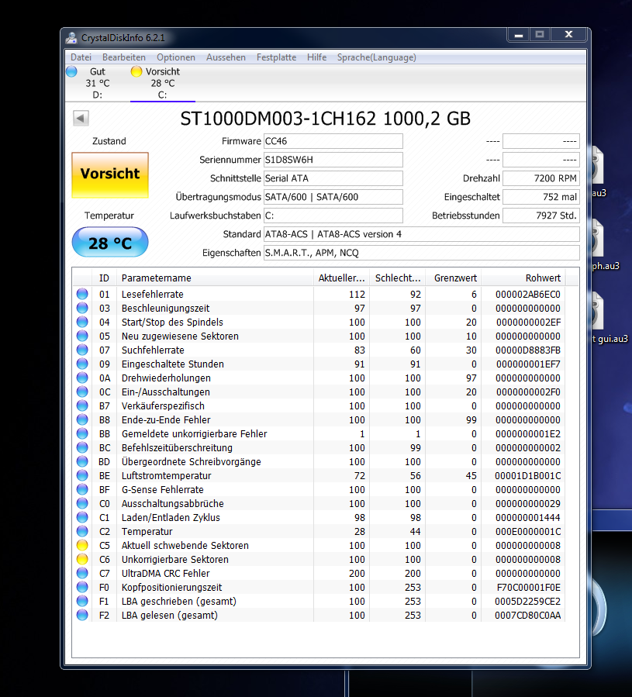
Task: Click the Eigenschaften field S.M.A.R.T., APM, NCQ
Action: [x=422, y=253]
